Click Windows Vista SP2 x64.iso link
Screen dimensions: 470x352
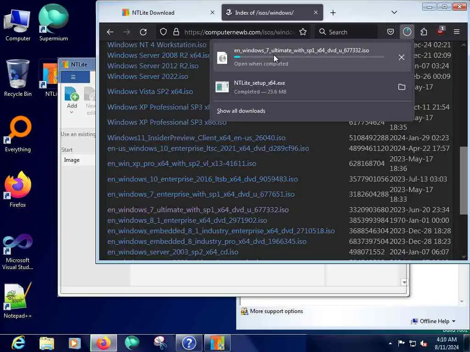click(x=150, y=92)
